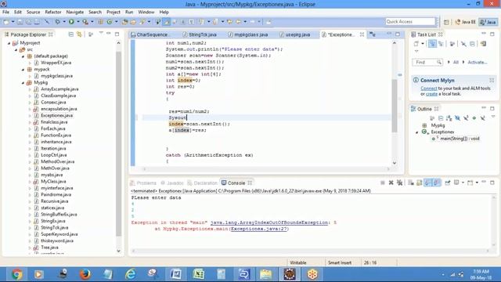This screenshot has width=501, height=282.
Task: Collapse the mypack package node
Action: click(x=23, y=70)
